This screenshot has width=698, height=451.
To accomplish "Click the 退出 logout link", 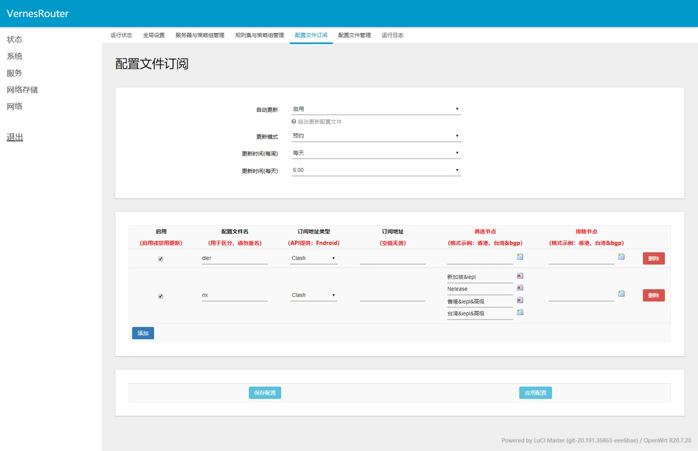I will coord(15,137).
